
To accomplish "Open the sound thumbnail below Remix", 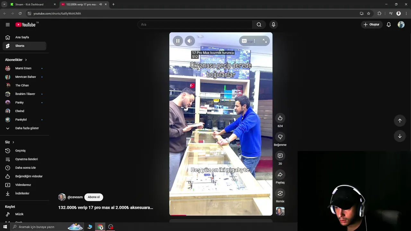I will [280, 211].
